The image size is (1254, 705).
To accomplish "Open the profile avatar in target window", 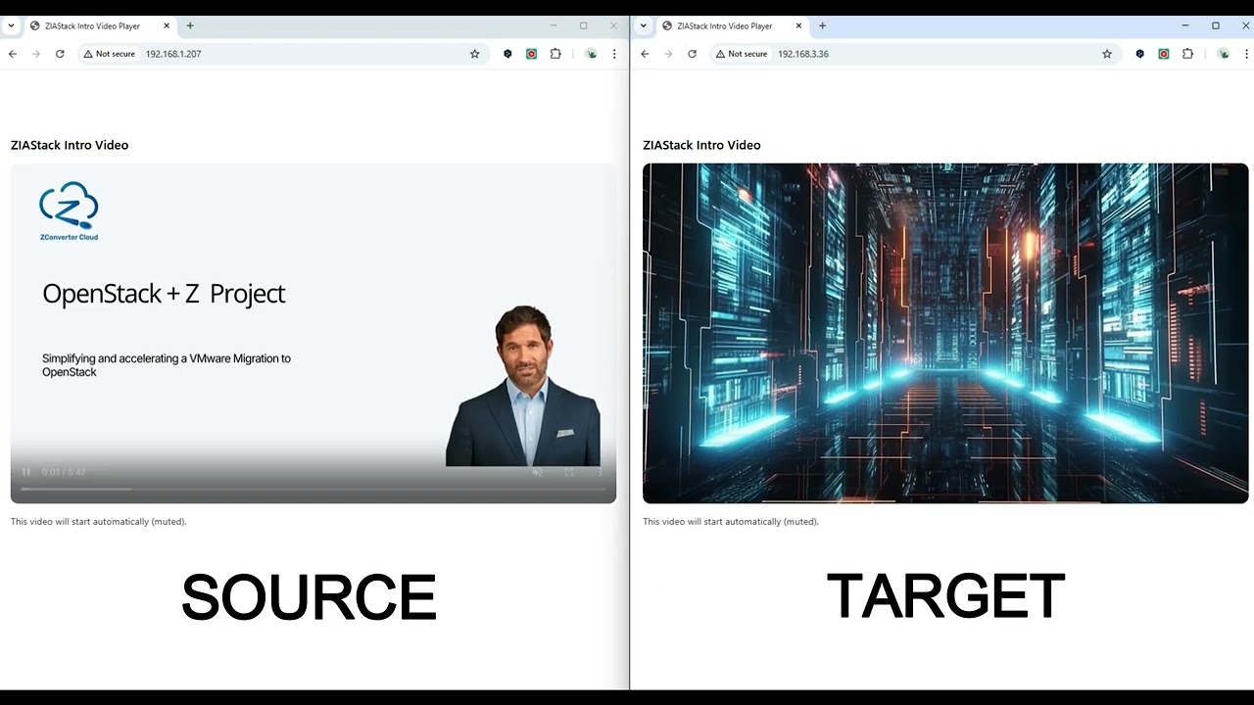I will tap(1223, 54).
